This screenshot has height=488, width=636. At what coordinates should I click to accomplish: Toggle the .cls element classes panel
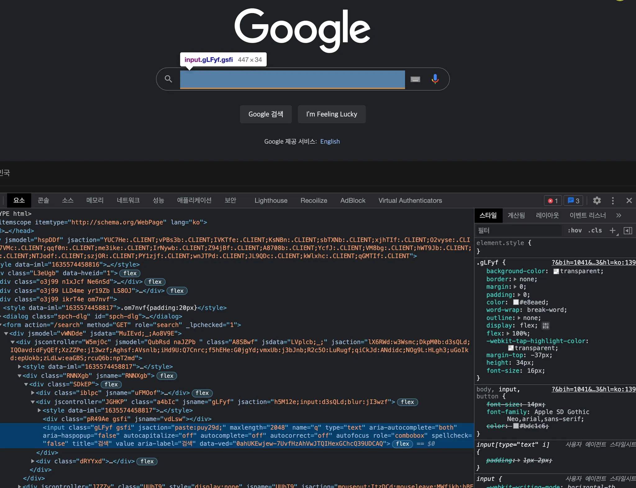click(x=595, y=230)
